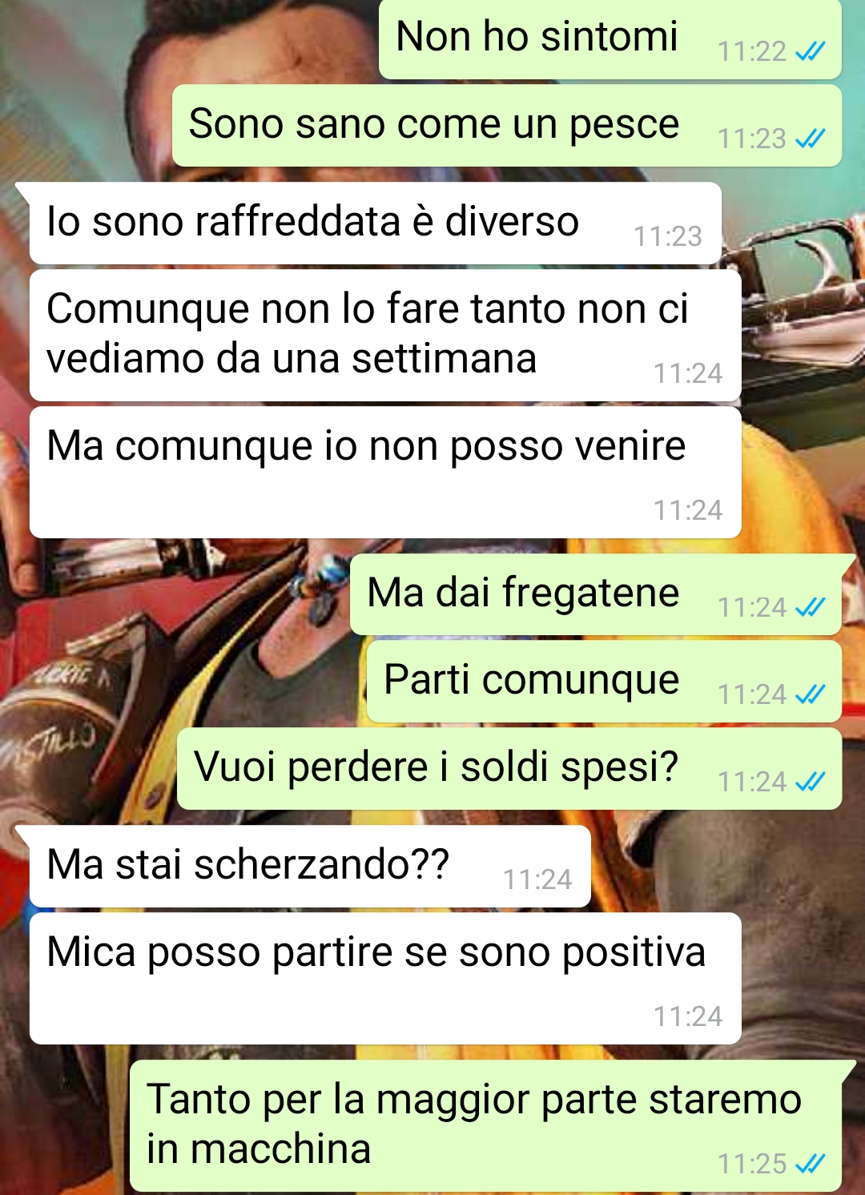Tap the 11:23 timestamp on the received 'raffreddata' message
This screenshot has height=1195, width=865.
(x=668, y=236)
